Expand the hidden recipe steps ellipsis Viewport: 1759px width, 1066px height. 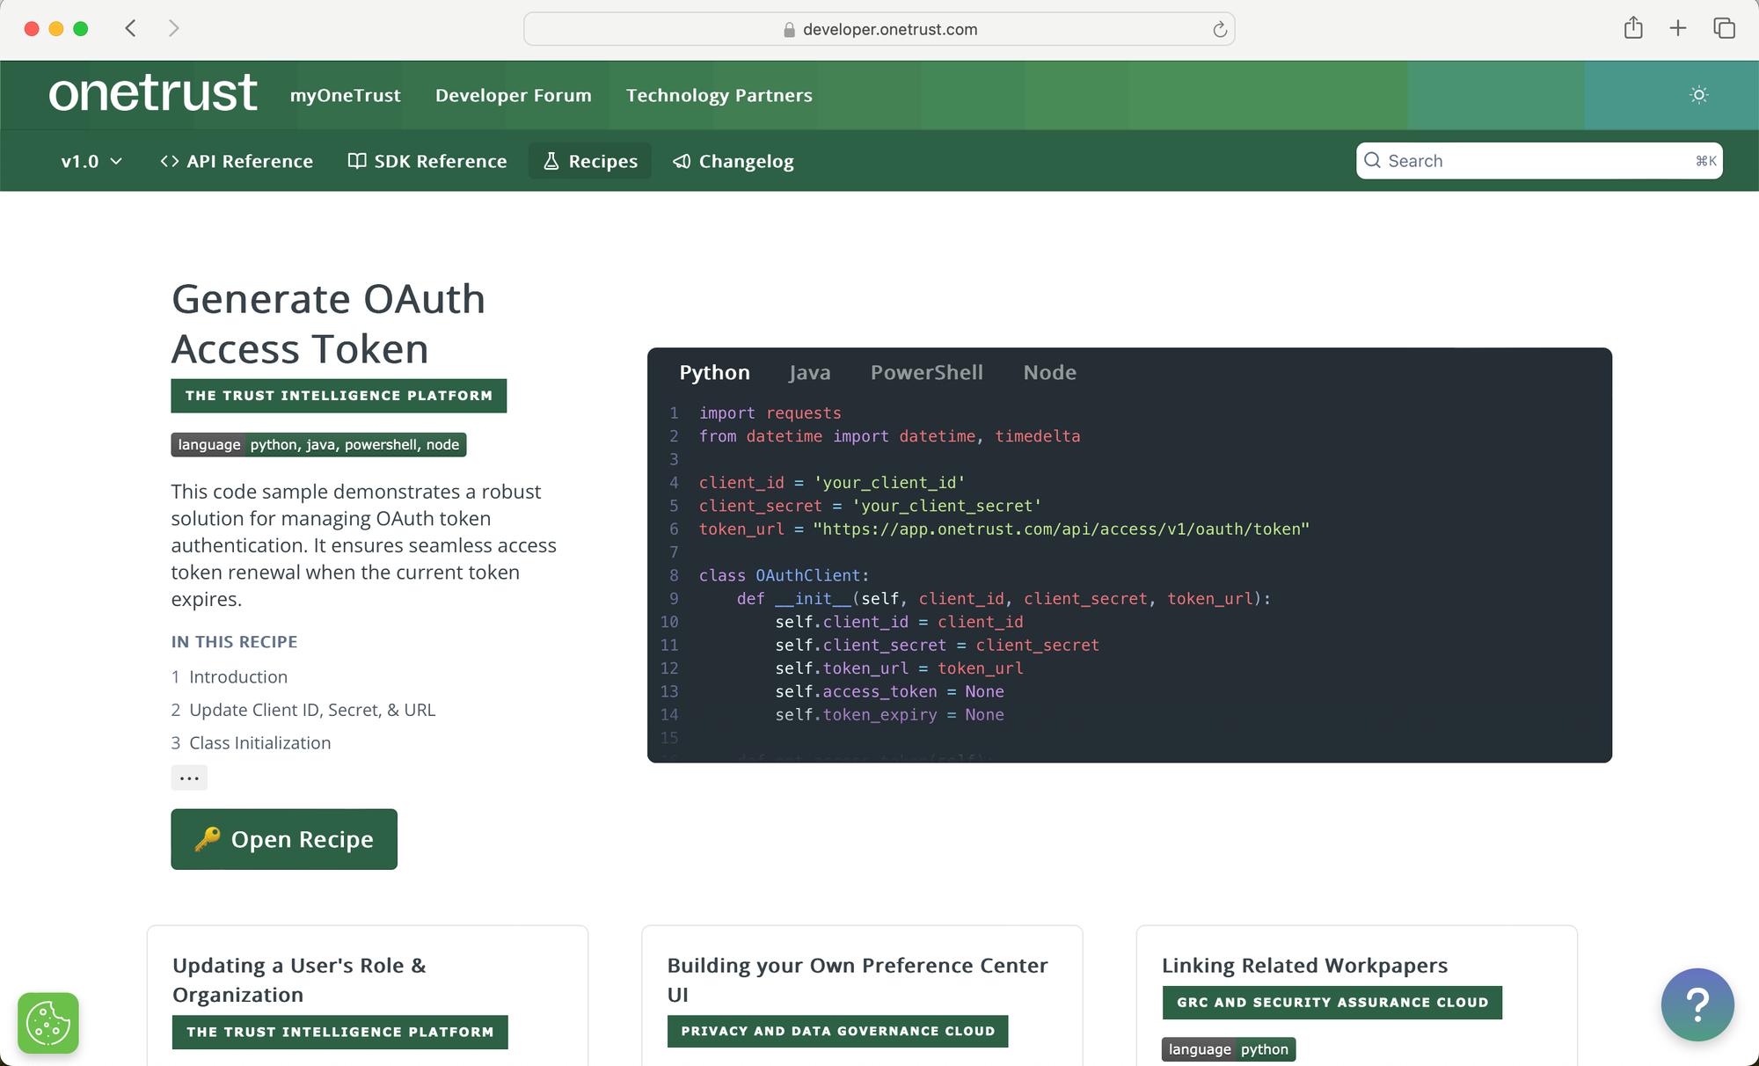[189, 778]
